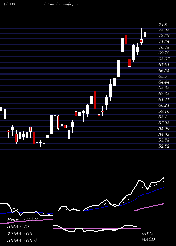
Task: Select the 65.5 price axis label
Action: (x=163, y=76)
